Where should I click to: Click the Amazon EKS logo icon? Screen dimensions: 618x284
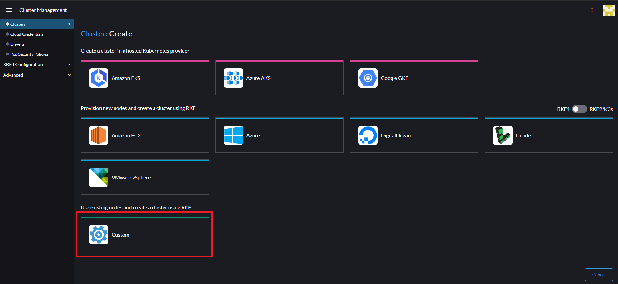click(99, 78)
